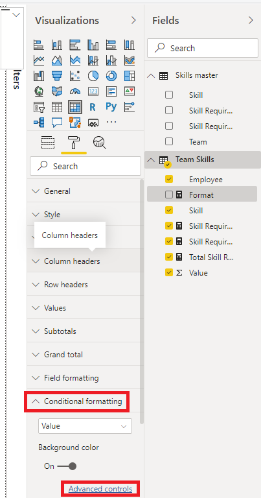
Task: Select the ArcGIS map visual with orange pin
Action: [x=75, y=123]
